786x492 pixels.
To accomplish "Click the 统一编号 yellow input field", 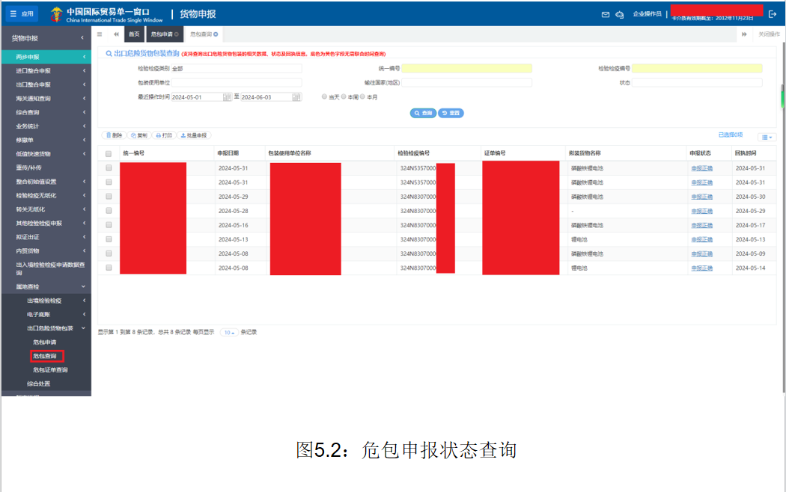I will point(467,68).
